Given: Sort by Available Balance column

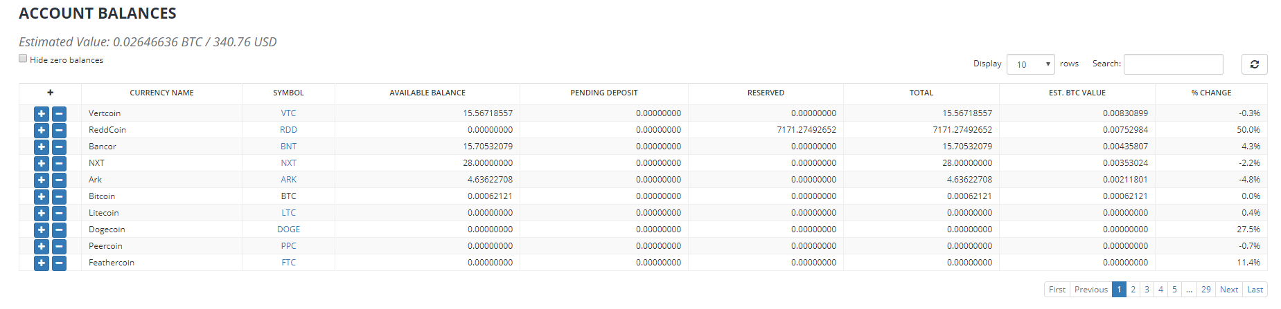Looking at the screenshot, I should (x=427, y=93).
